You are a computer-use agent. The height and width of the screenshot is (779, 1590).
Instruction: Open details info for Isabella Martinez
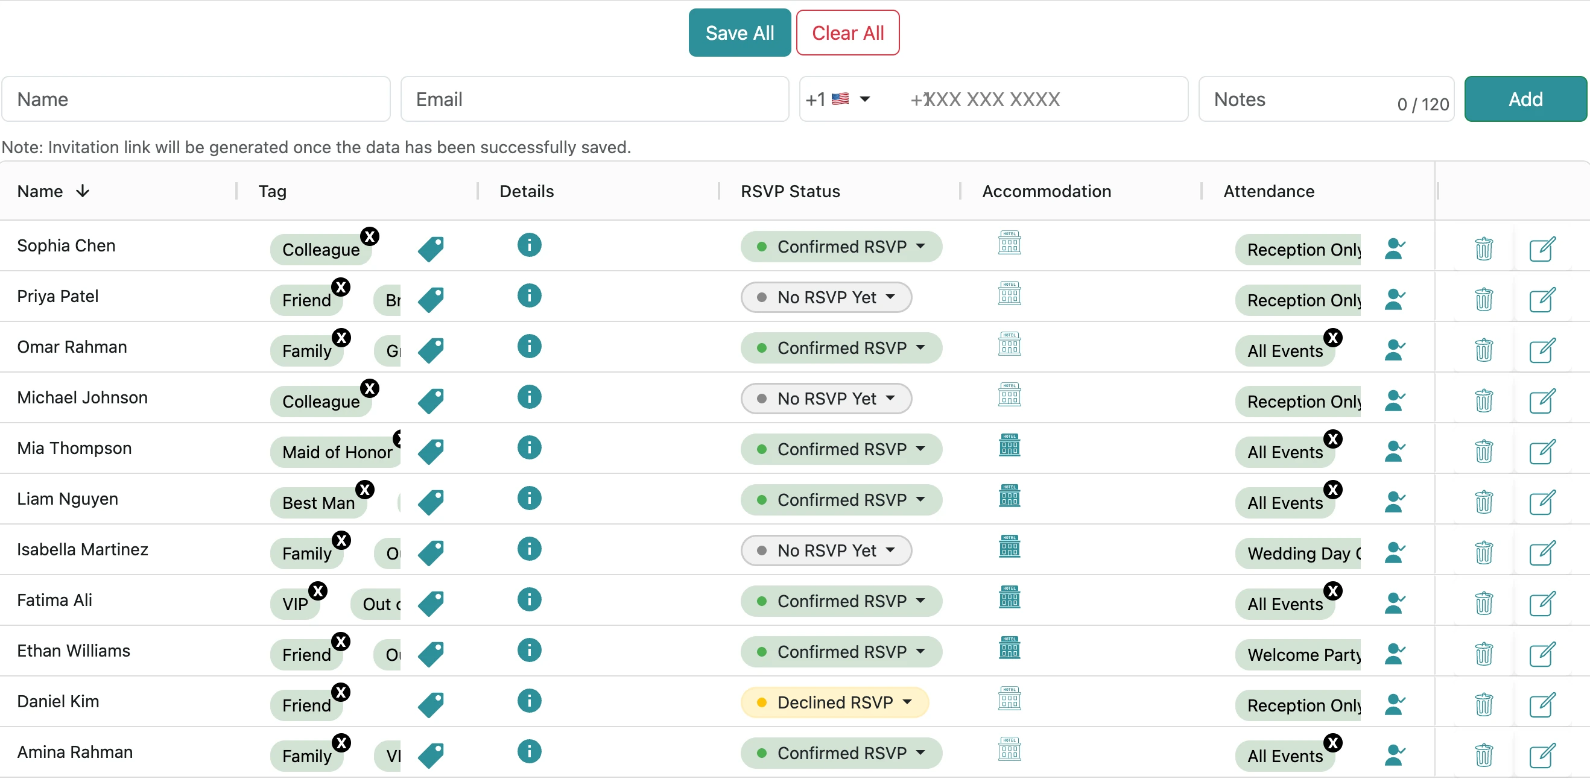(529, 549)
